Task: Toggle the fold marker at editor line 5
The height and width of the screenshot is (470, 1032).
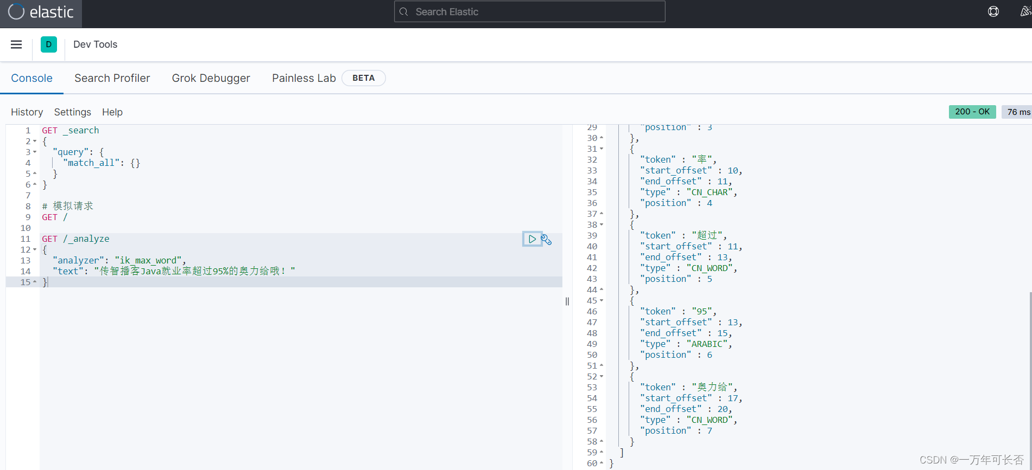Action: 35,174
